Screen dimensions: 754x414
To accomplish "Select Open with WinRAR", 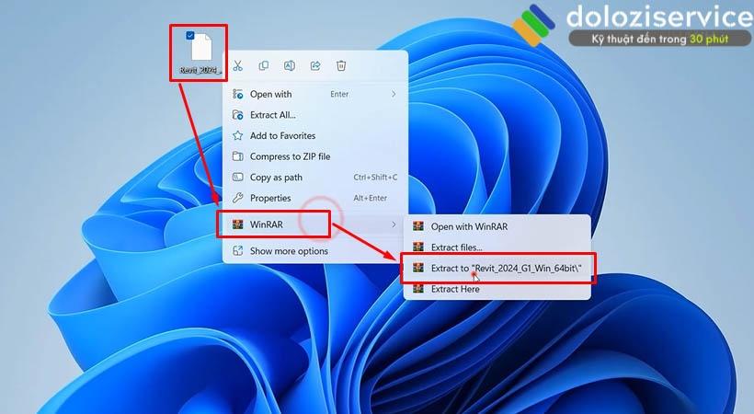I will [469, 226].
